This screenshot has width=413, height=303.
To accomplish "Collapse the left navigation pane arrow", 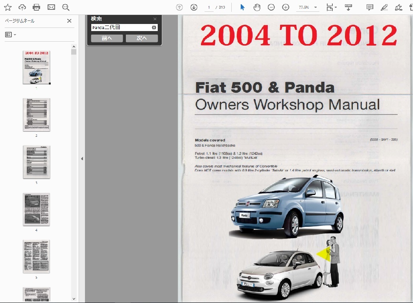I will coord(82,158).
